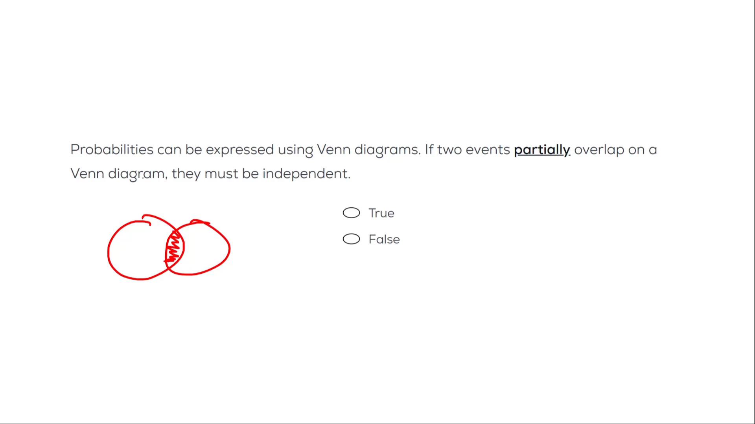Click the word "they" in the question

point(186,174)
